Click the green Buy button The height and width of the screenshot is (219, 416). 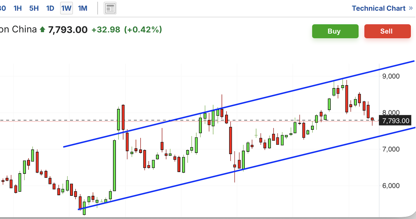(335, 31)
